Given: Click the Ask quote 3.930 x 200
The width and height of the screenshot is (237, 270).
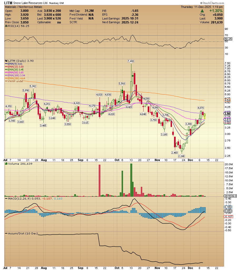Looking at the screenshot, I should (x=52, y=11).
